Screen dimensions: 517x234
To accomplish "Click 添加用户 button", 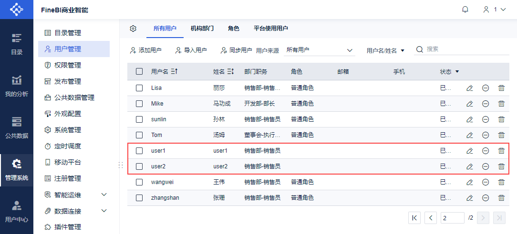I will (x=146, y=50).
